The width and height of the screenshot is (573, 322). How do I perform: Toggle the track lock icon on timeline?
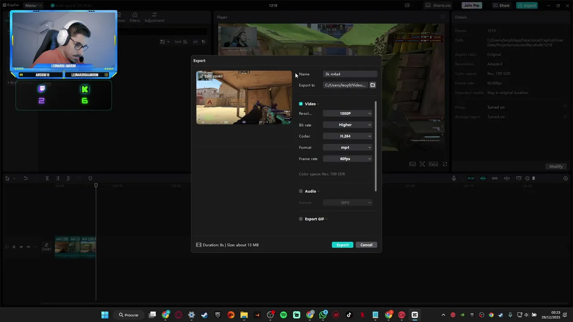pos(14,247)
